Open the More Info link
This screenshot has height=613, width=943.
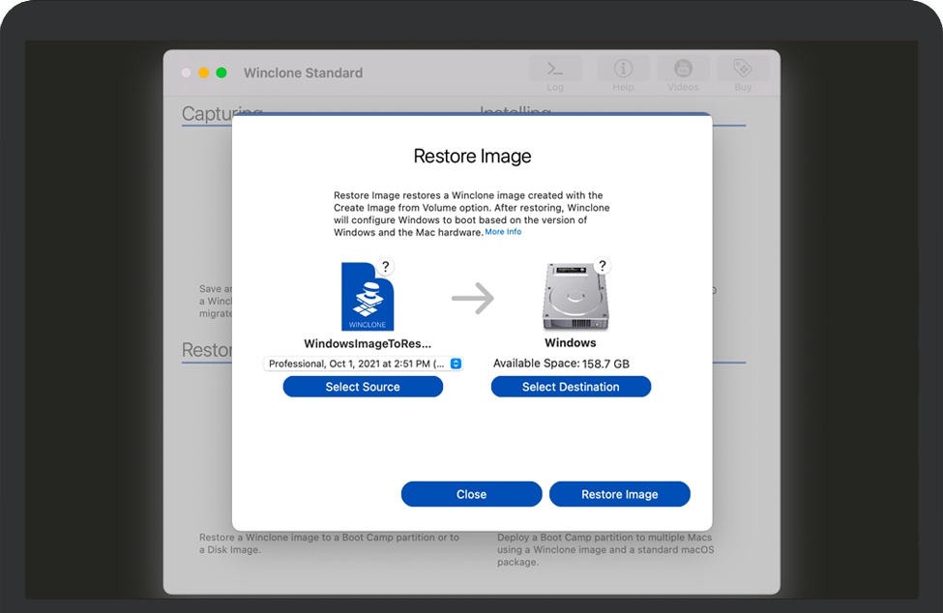[503, 232]
